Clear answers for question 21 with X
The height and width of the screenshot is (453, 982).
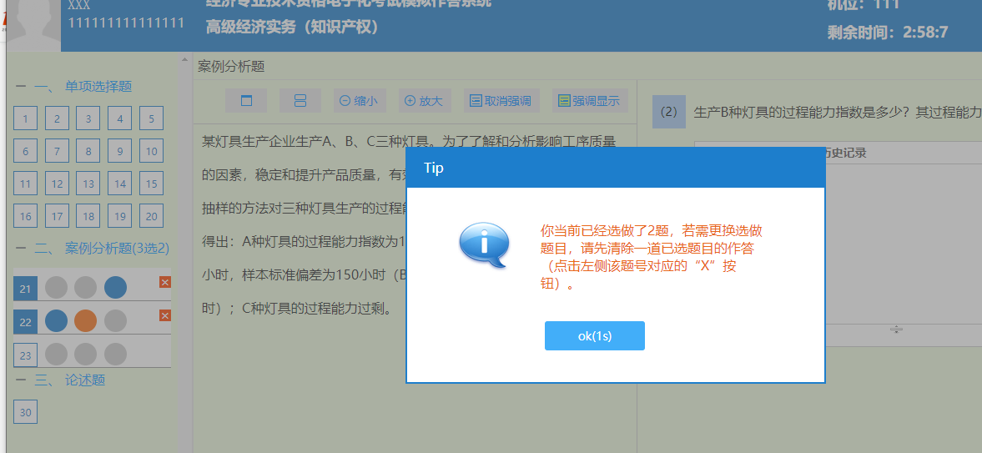pos(165,283)
